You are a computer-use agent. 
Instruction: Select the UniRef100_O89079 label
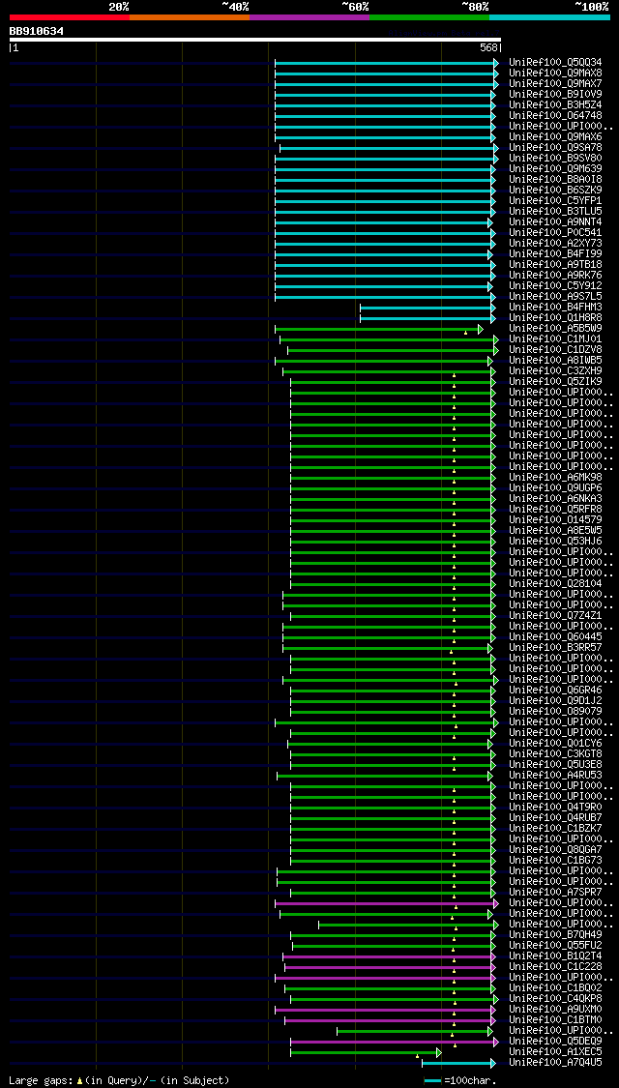555,711
